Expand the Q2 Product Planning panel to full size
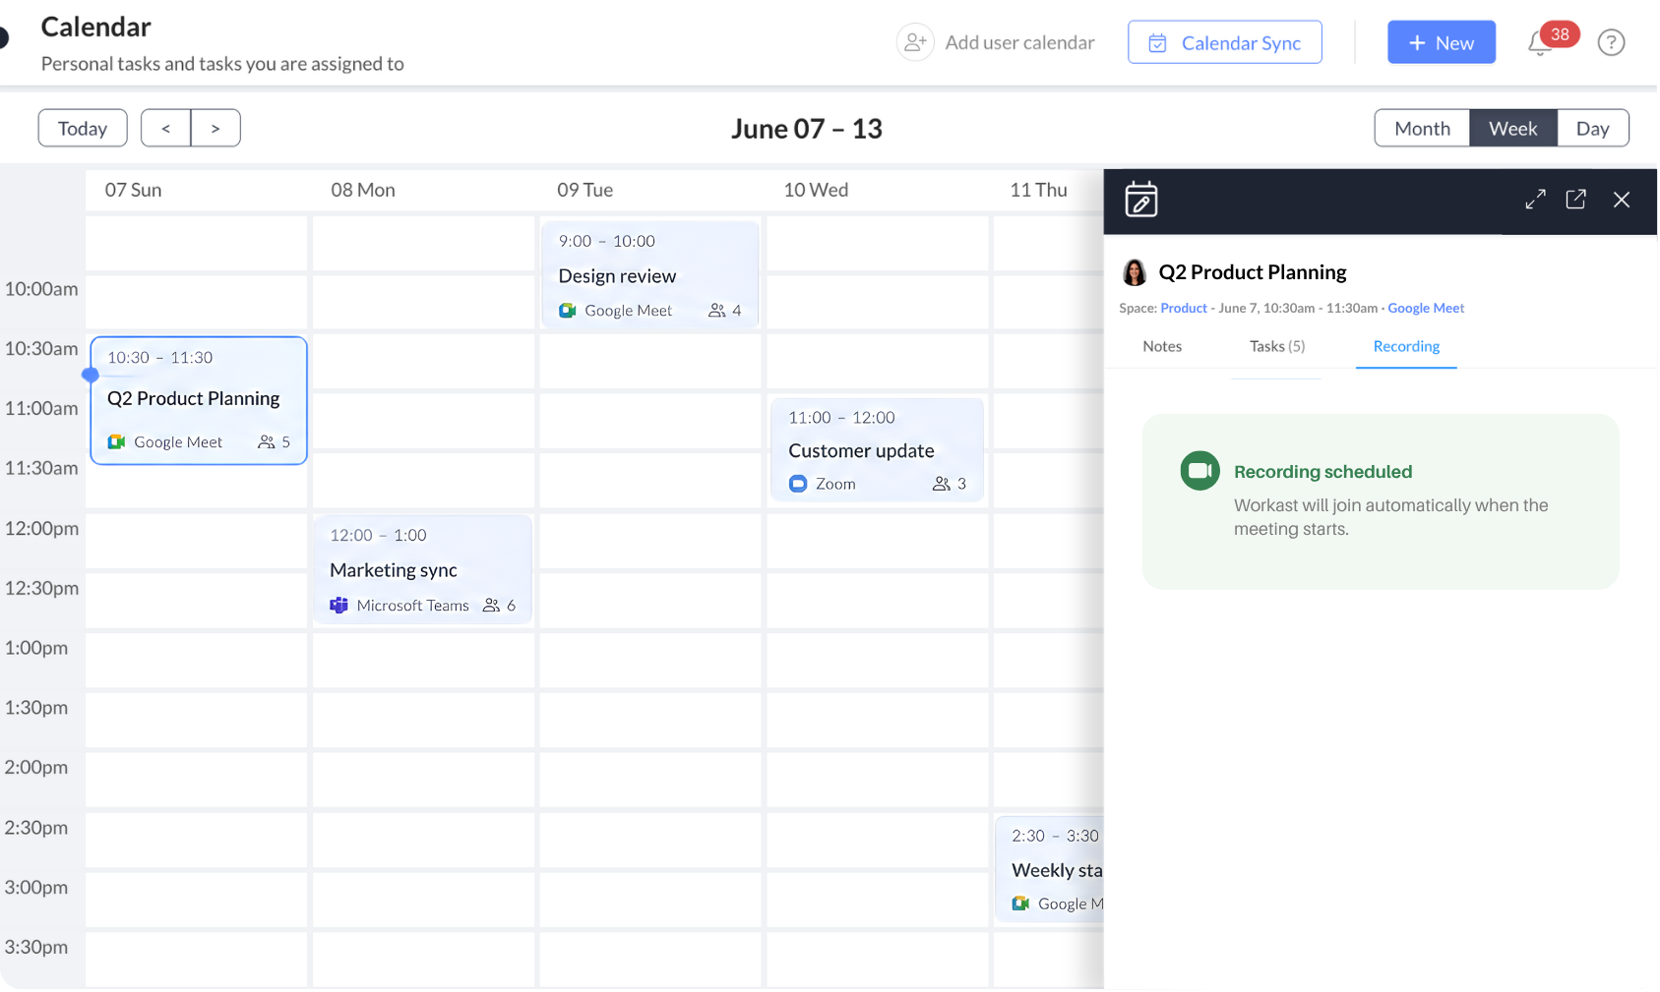Viewport: 1660px width, 992px height. 1535,200
